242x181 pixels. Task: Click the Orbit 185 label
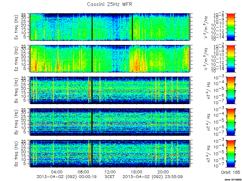point(231,172)
